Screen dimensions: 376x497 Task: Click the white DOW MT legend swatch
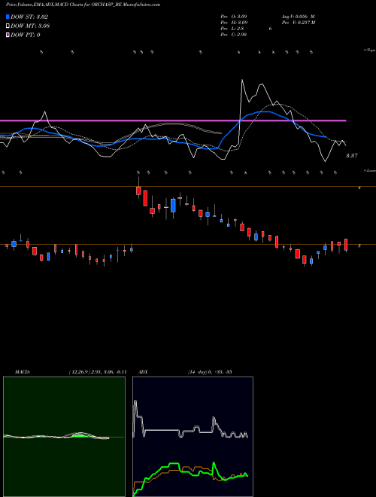click(x=8, y=26)
